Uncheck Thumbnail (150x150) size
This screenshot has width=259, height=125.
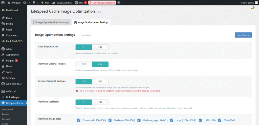[79, 120]
